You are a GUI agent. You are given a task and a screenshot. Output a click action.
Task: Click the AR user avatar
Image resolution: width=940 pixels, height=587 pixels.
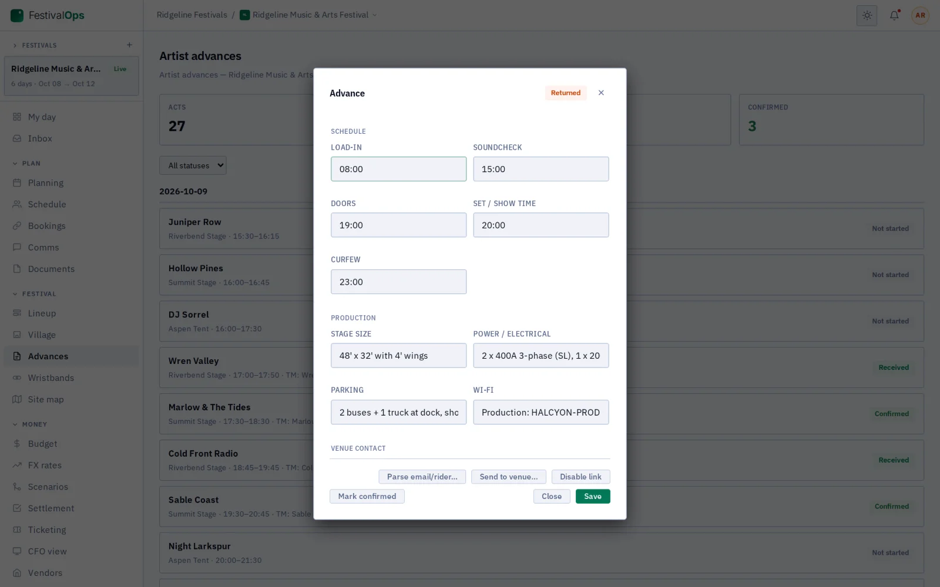pos(920,15)
